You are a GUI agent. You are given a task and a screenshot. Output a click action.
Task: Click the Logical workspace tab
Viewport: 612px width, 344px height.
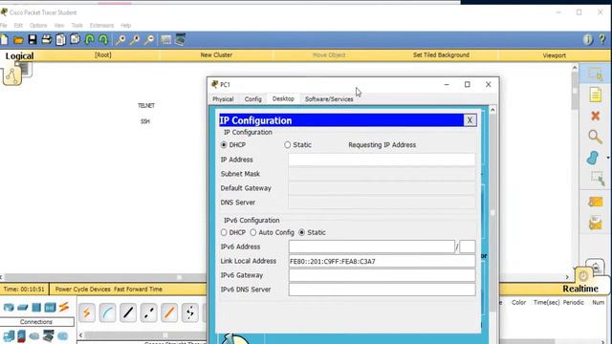[x=19, y=56]
